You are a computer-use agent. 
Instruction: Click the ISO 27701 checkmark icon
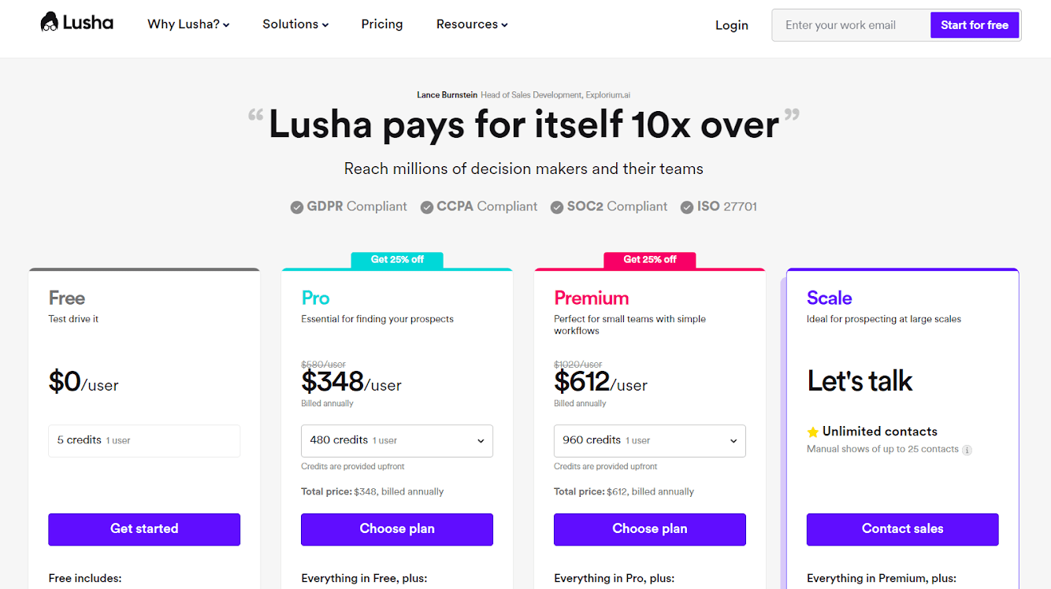point(687,207)
